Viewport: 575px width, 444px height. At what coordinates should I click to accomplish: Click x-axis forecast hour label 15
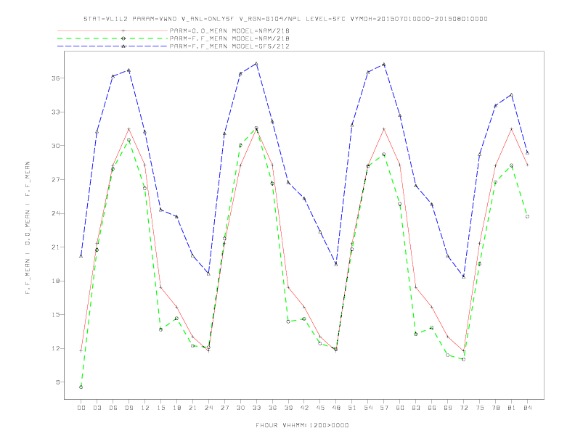(160, 408)
